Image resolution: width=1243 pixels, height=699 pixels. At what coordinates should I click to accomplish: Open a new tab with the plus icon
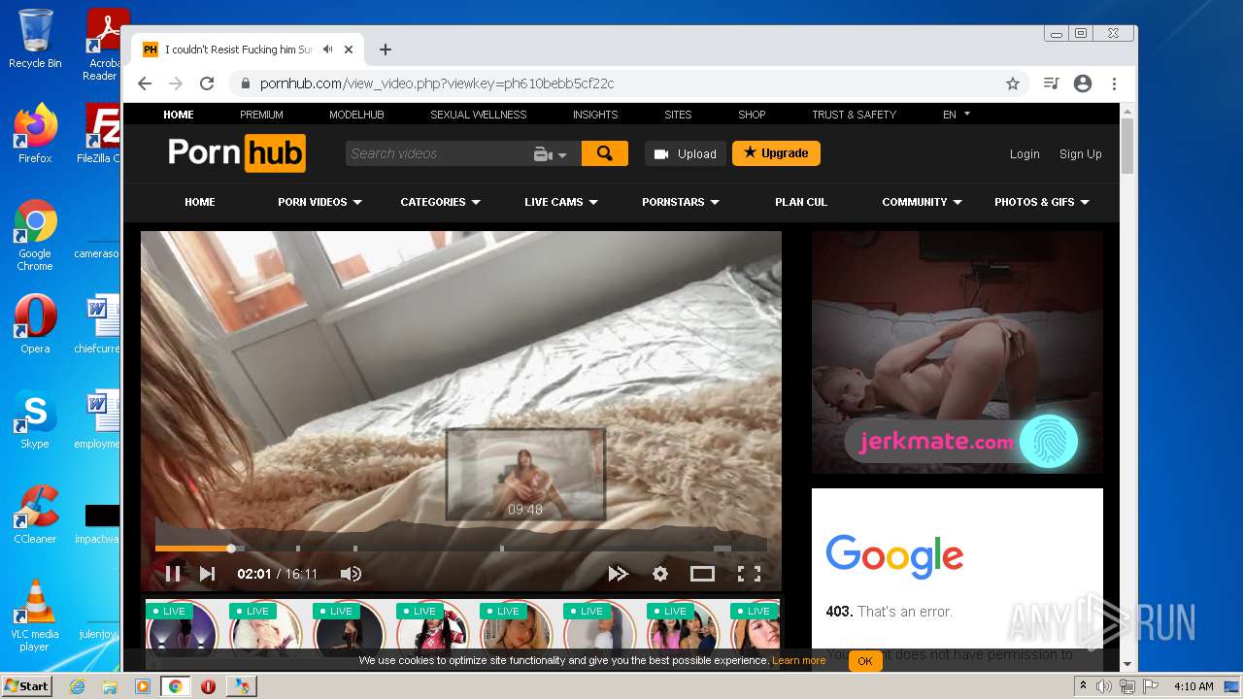tap(386, 50)
